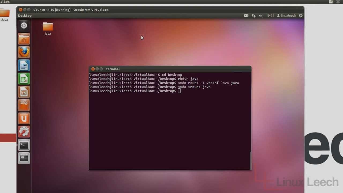The image size is (343, 193).
Task: Click the Terminal title bar
Action: point(170,69)
